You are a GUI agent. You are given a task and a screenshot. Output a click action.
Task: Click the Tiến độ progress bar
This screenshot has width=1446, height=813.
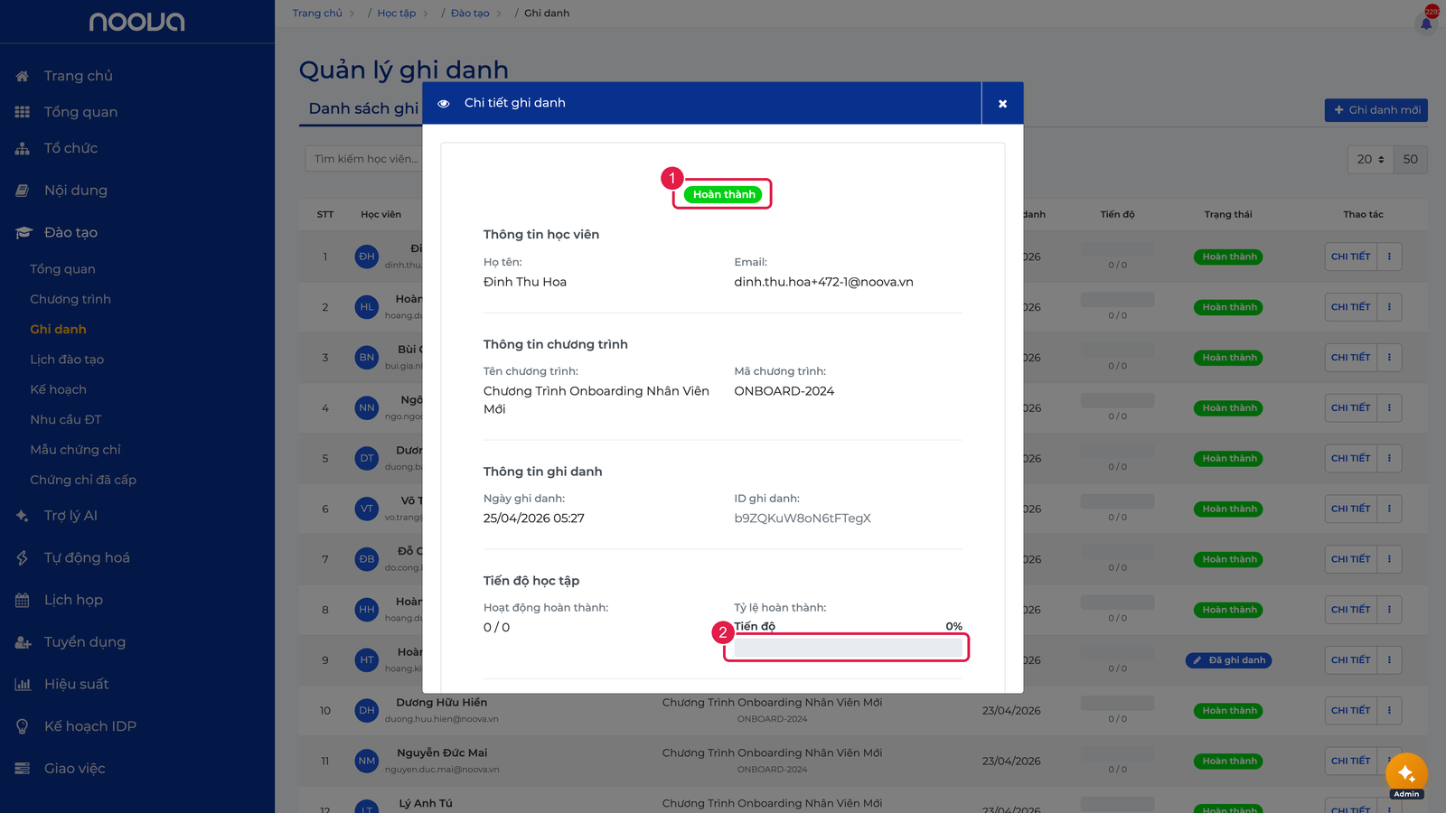[x=848, y=648]
